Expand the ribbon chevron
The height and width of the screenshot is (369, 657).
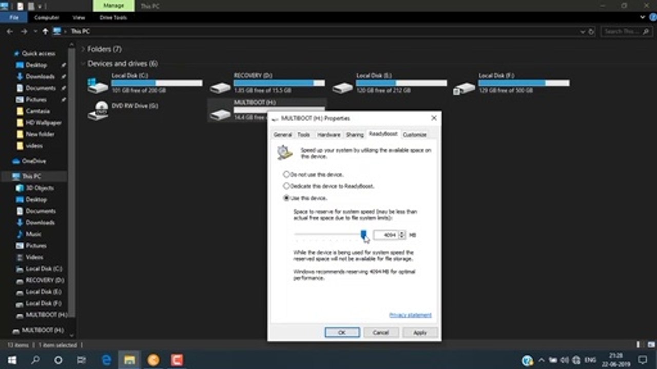[x=643, y=17]
